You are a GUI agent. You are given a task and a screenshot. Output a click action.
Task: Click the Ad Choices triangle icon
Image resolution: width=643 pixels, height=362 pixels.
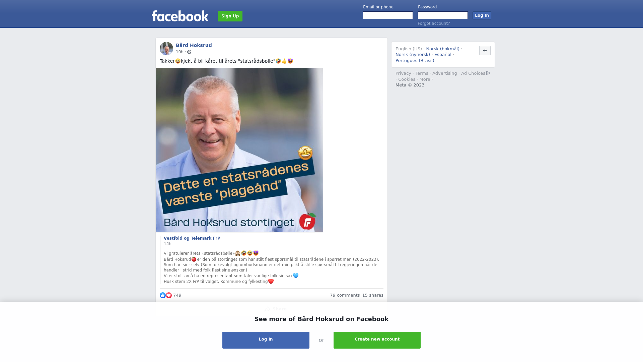[x=488, y=73]
